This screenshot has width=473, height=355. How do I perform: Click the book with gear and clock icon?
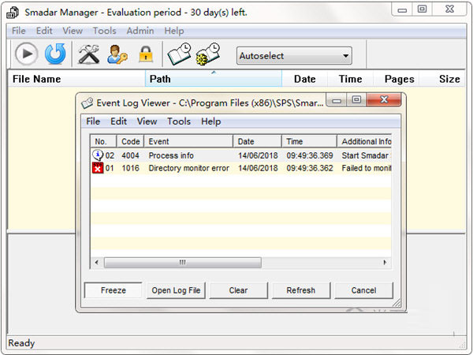208,54
